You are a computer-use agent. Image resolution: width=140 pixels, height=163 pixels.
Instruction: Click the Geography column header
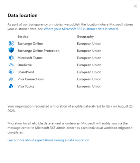tap(85, 37)
